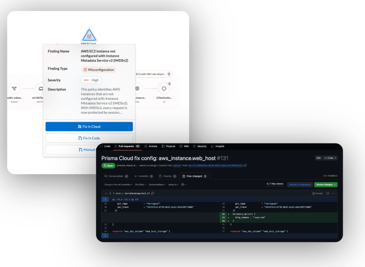Mark ec2.tf as Viewed checkbox
Viewport: 365px width, 267px height.
pos(317,193)
